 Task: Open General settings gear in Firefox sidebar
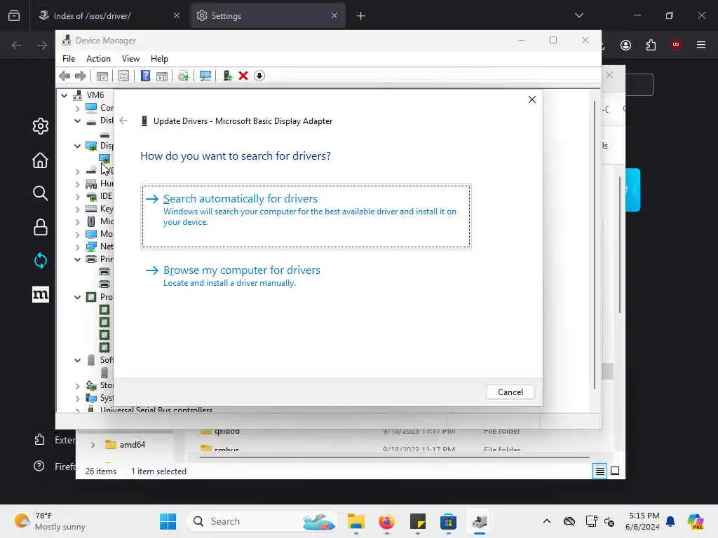pyautogui.click(x=40, y=126)
